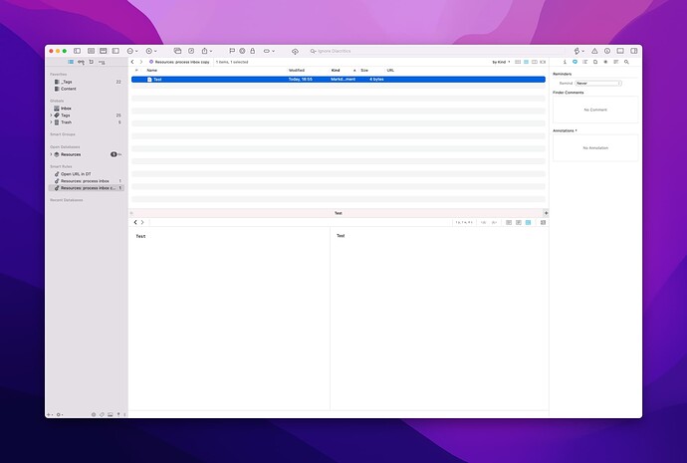Expand the Resources database in the sidebar
This screenshot has width=687, height=463.
pos(51,154)
